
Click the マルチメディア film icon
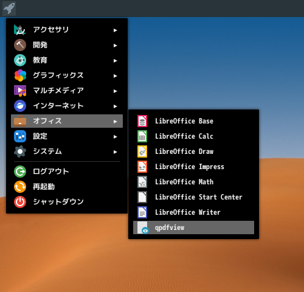(20, 91)
